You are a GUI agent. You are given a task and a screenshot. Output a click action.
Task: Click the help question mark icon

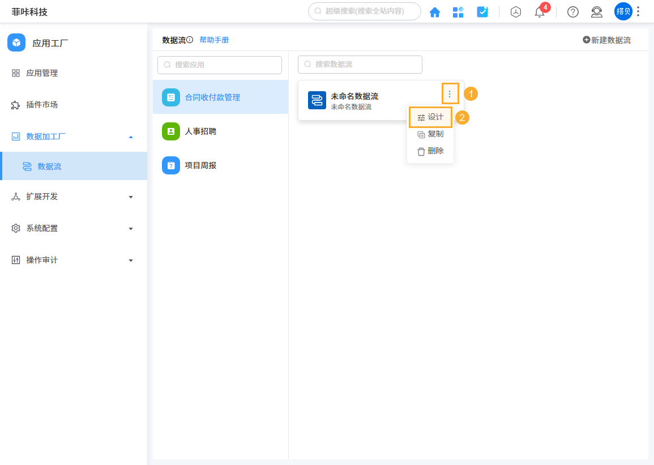click(x=573, y=12)
